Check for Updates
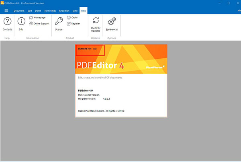 point(96,21)
